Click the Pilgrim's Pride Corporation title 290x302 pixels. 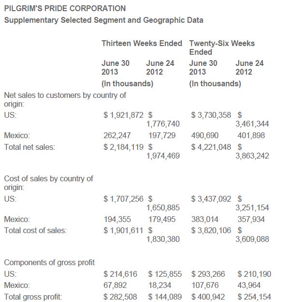pyautogui.click(x=64, y=8)
